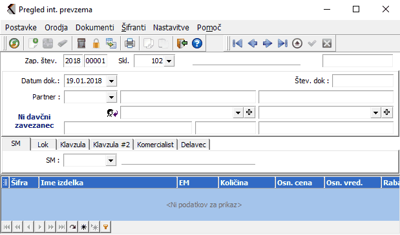The height and width of the screenshot is (235, 400).
Task: Click the paste document icon
Action: click(x=163, y=43)
